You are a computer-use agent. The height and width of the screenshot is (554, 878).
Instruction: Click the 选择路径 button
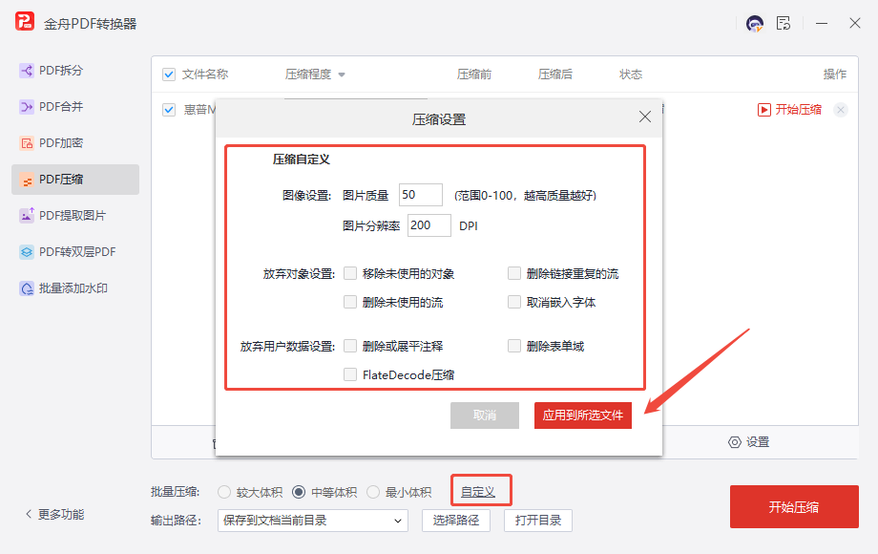pos(456,521)
